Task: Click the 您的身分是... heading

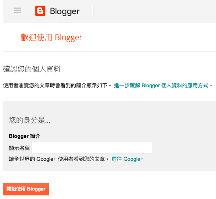Action: click(29, 120)
